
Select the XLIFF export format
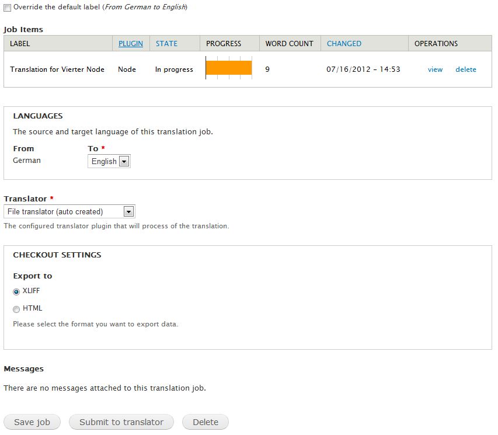(16, 292)
